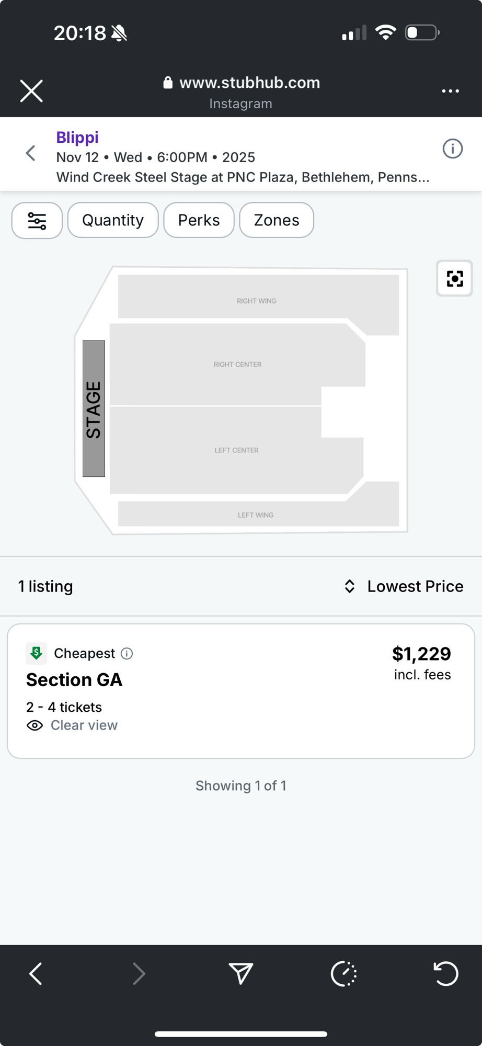Tap the Cheapest badge info icon

point(127,653)
